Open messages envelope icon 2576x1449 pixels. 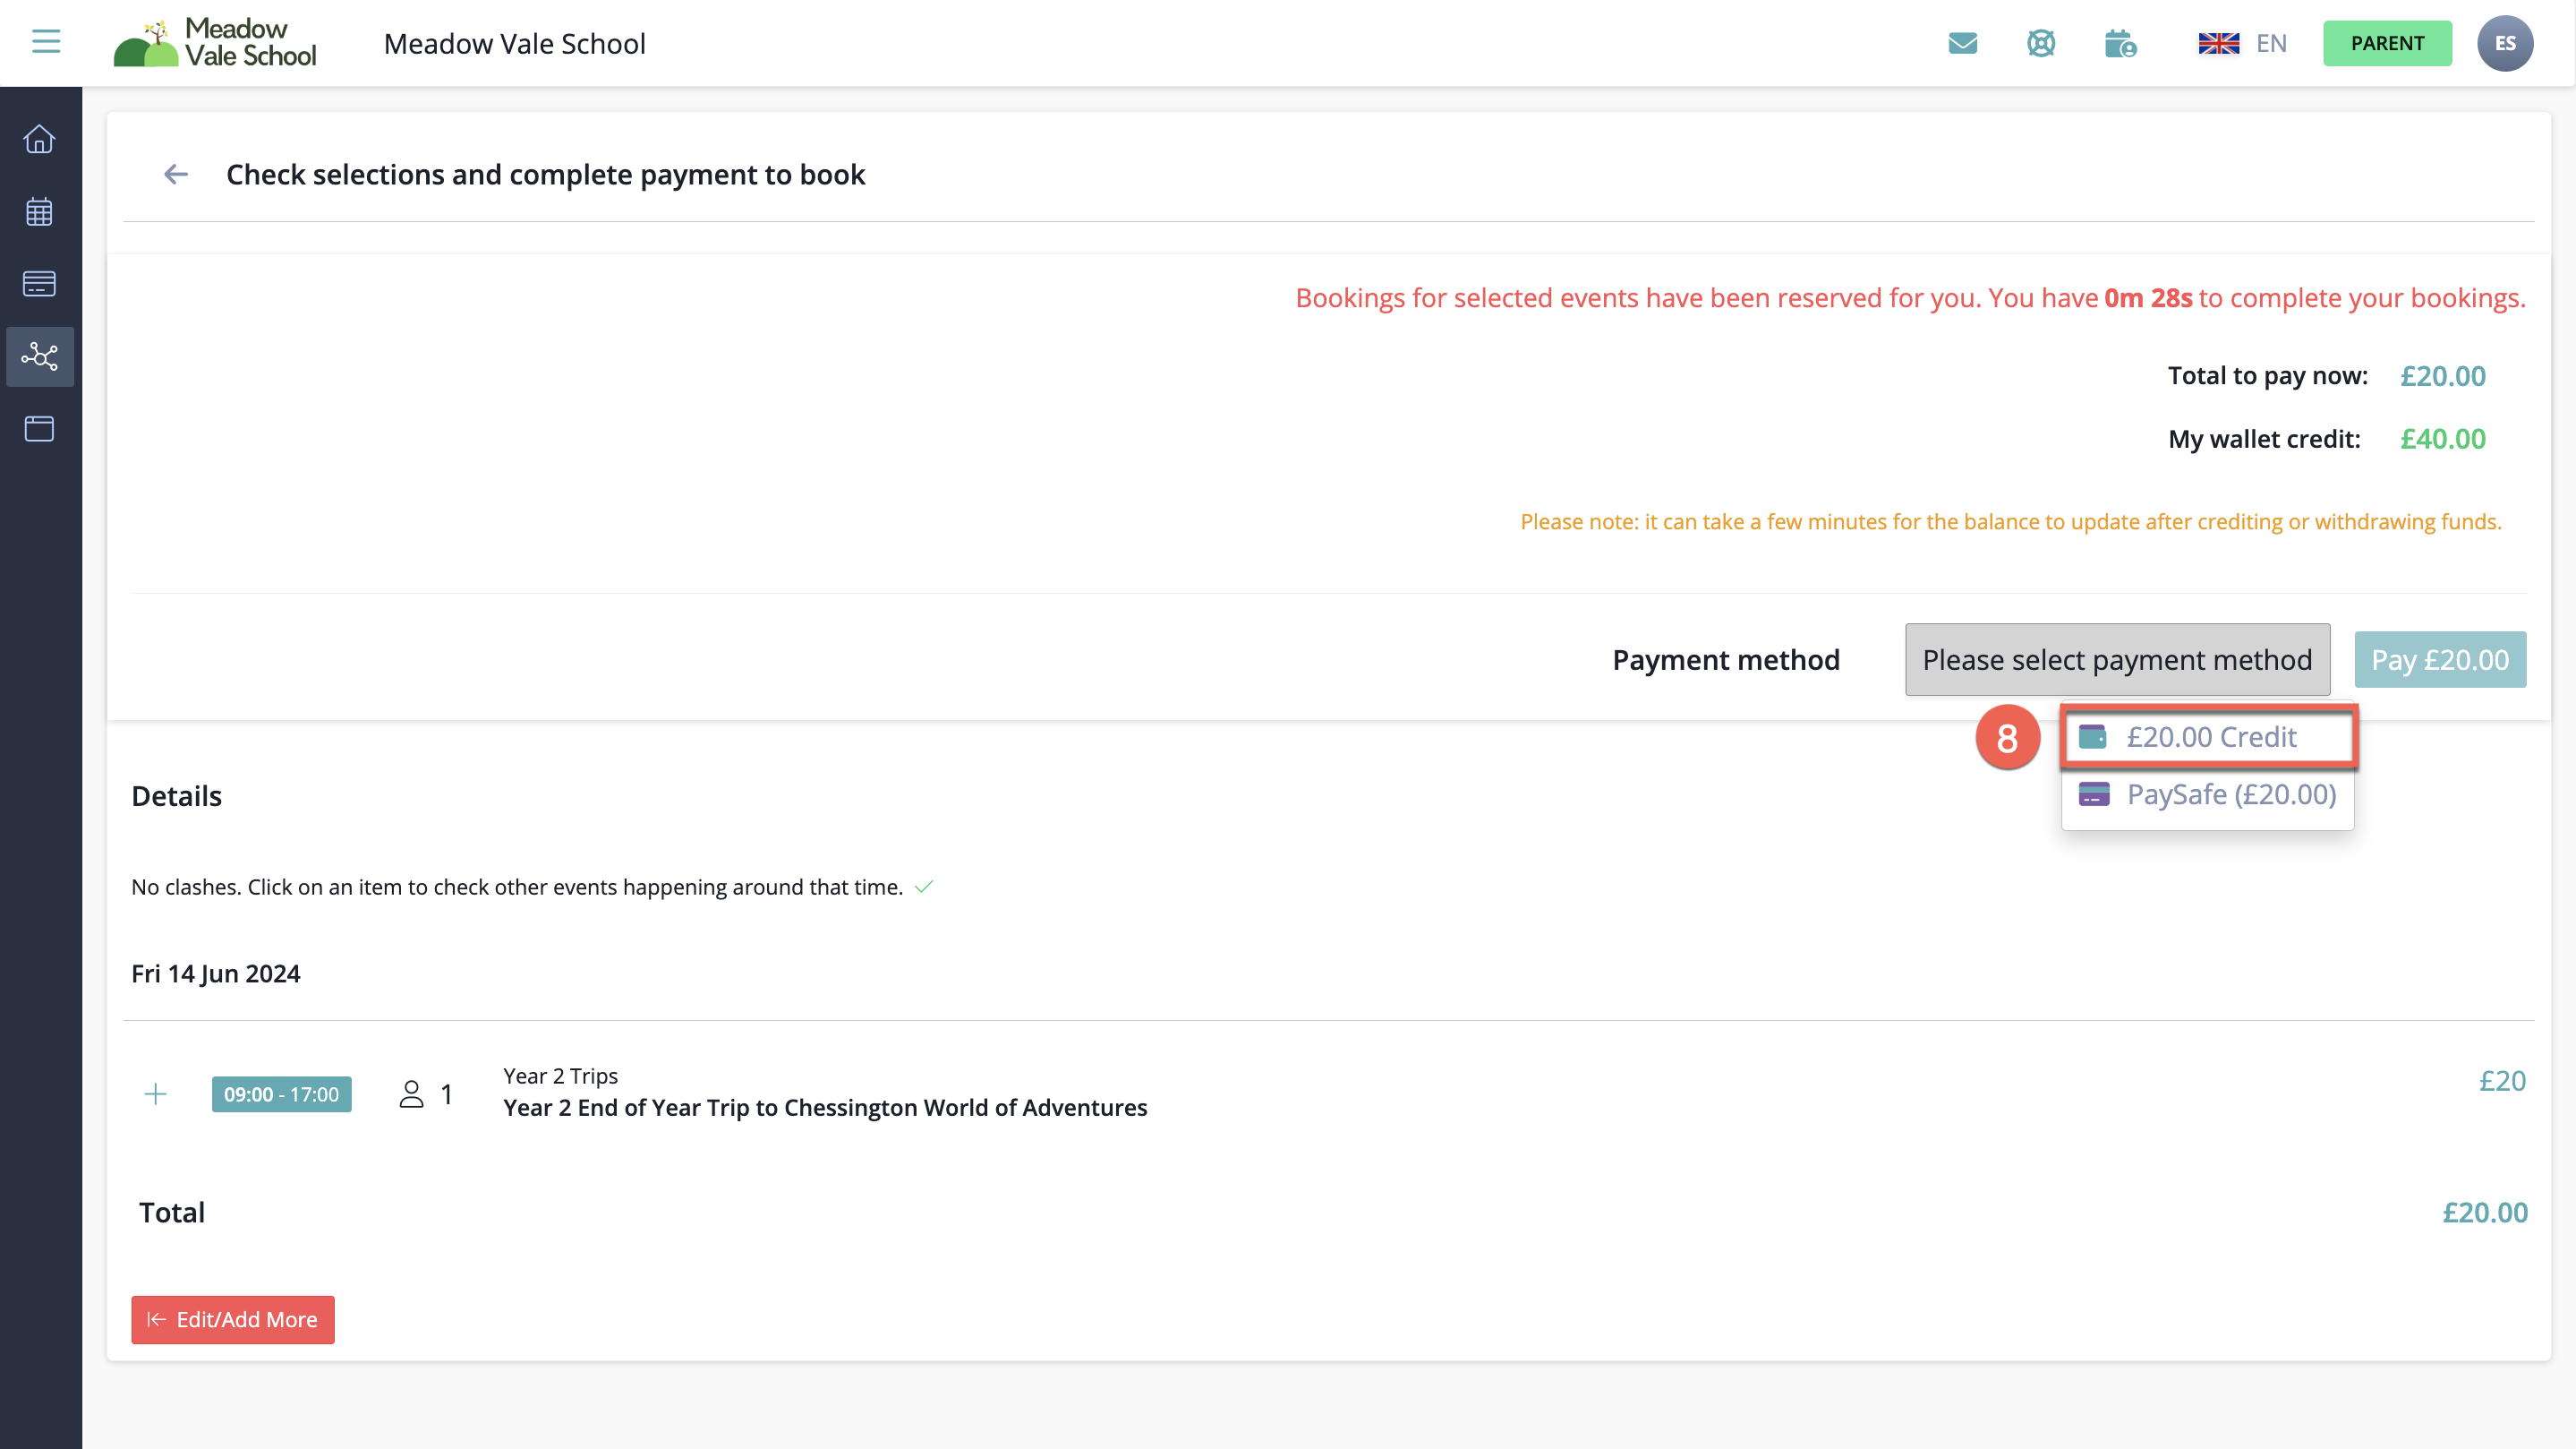(1962, 43)
